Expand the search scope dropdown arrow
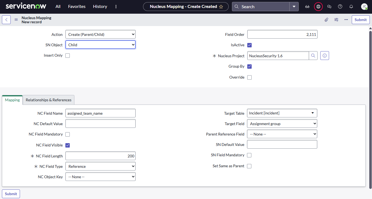 [294, 7]
